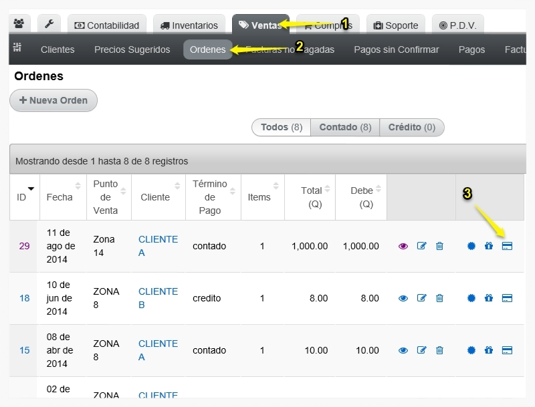Image resolution: width=535 pixels, height=407 pixels.
Task: Open the order ID 15 link
Action: pos(24,350)
